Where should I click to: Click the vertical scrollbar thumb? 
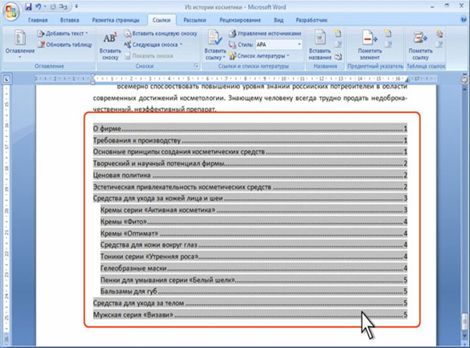click(464, 321)
